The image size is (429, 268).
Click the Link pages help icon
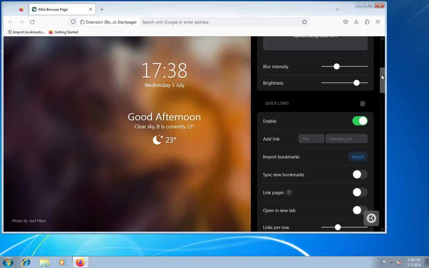(289, 192)
